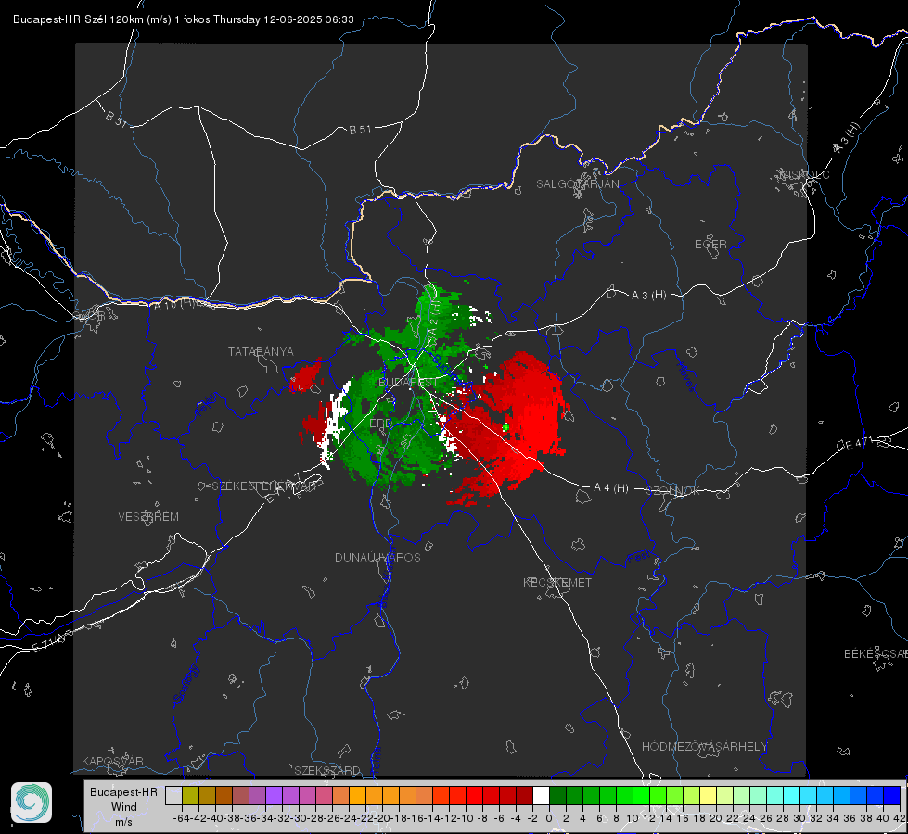Choose the blue swatch between 40 and 42
Screen dimensions: 908x834
(x=892, y=795)
